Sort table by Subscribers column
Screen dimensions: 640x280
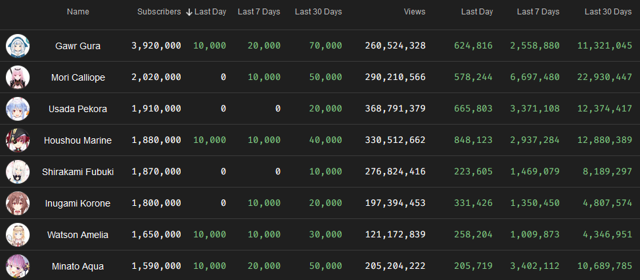click(x=159, y=12)
